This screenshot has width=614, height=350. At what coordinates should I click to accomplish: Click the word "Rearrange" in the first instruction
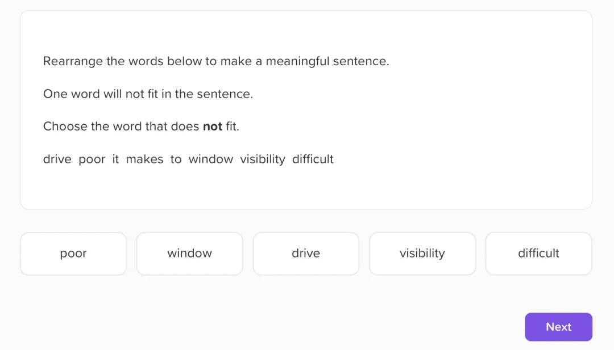point(73,61)
